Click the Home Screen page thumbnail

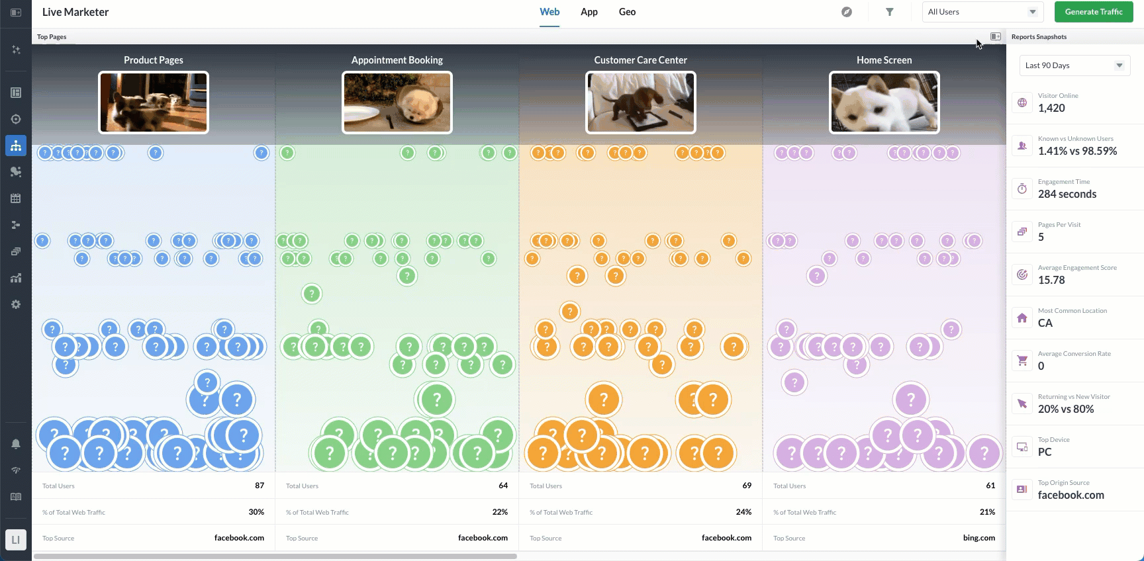pos(884,103)
